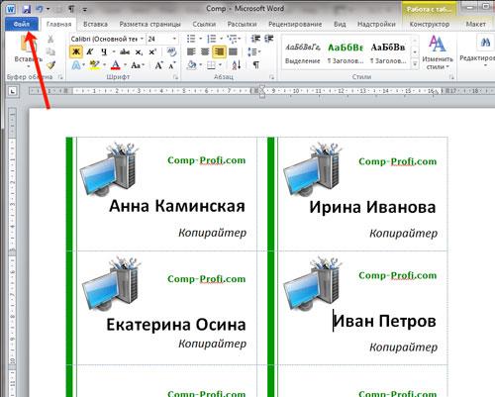Toggle Italic (К) formatting
Screen dimensions: 495x397
coord(90,51)
